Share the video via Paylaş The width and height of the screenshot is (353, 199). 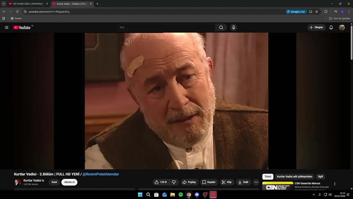(x=189, y=182)
